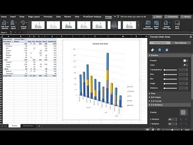
Task: Click the Comments button
Action: [x=171, y=17]
